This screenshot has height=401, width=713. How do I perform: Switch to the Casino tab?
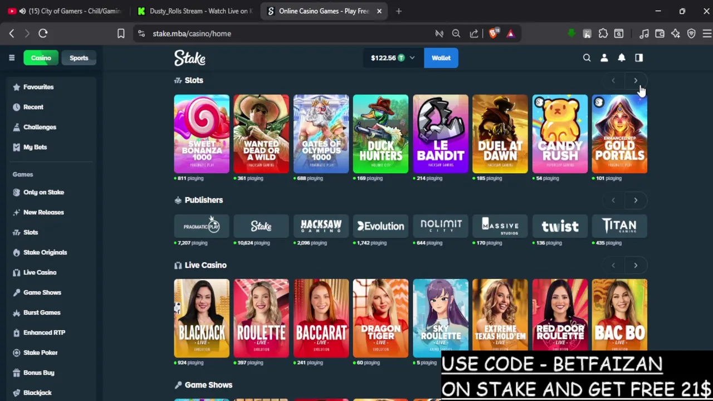[41, 58]
